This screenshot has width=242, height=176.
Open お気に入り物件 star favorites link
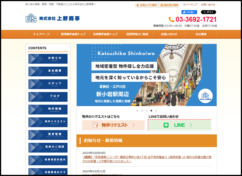146,5
